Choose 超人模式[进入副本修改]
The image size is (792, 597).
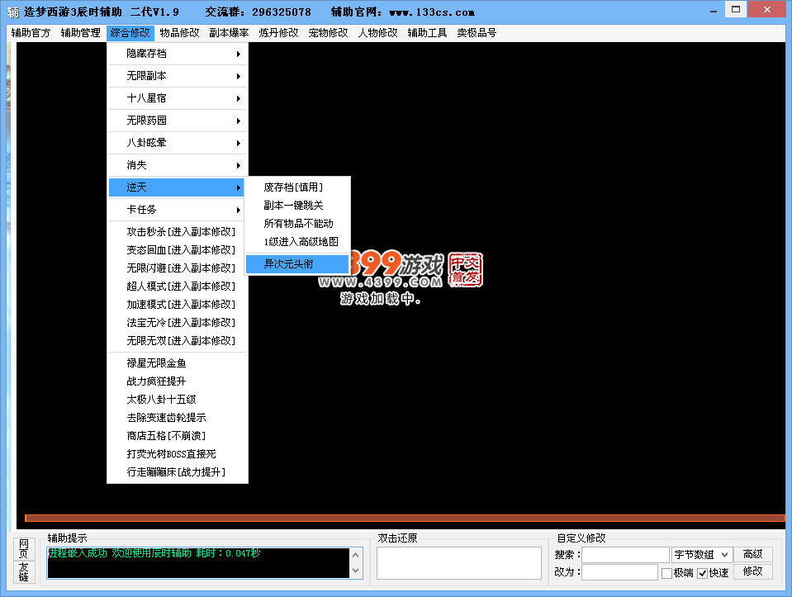click(x=178, y=286)
